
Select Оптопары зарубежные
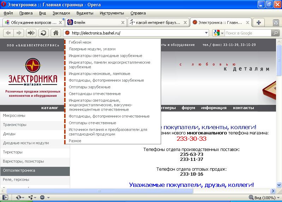click(90, 87)
